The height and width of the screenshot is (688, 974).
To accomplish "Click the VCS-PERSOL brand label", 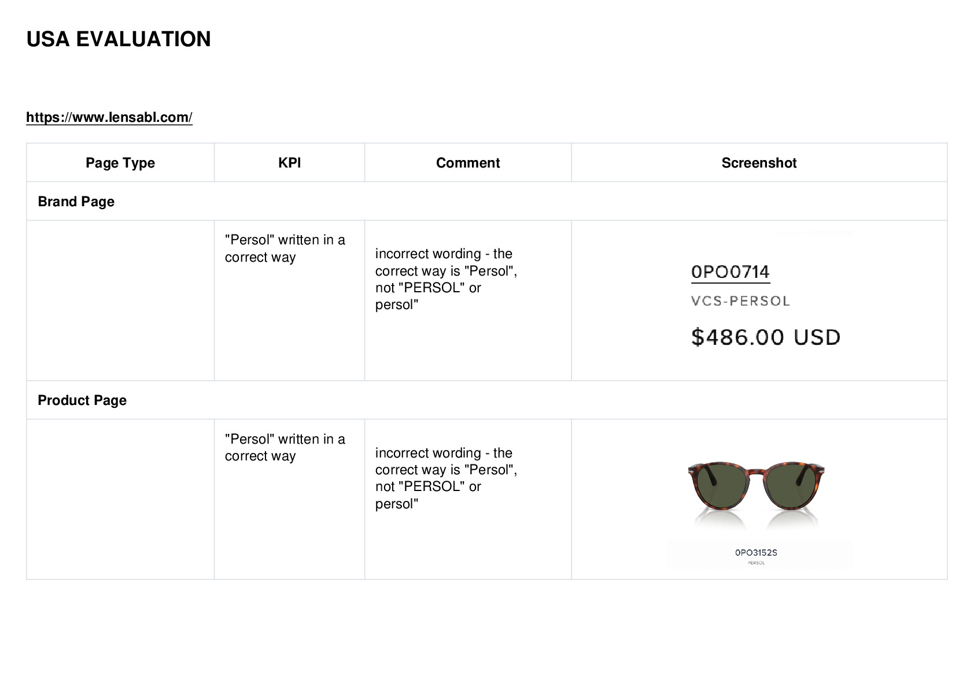I will click(740, 301).
